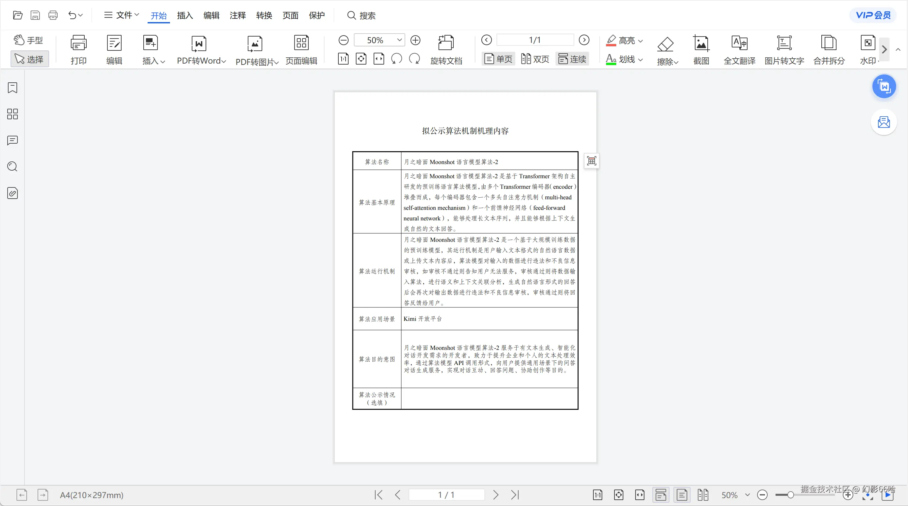This screenshot has height=506, width=908.
Task: Fit page to window in ribbon
Action: [361, 59]
